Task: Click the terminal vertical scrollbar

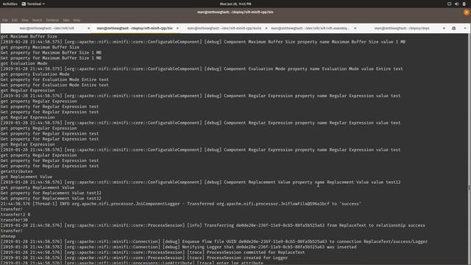Action: coord(470,149)
